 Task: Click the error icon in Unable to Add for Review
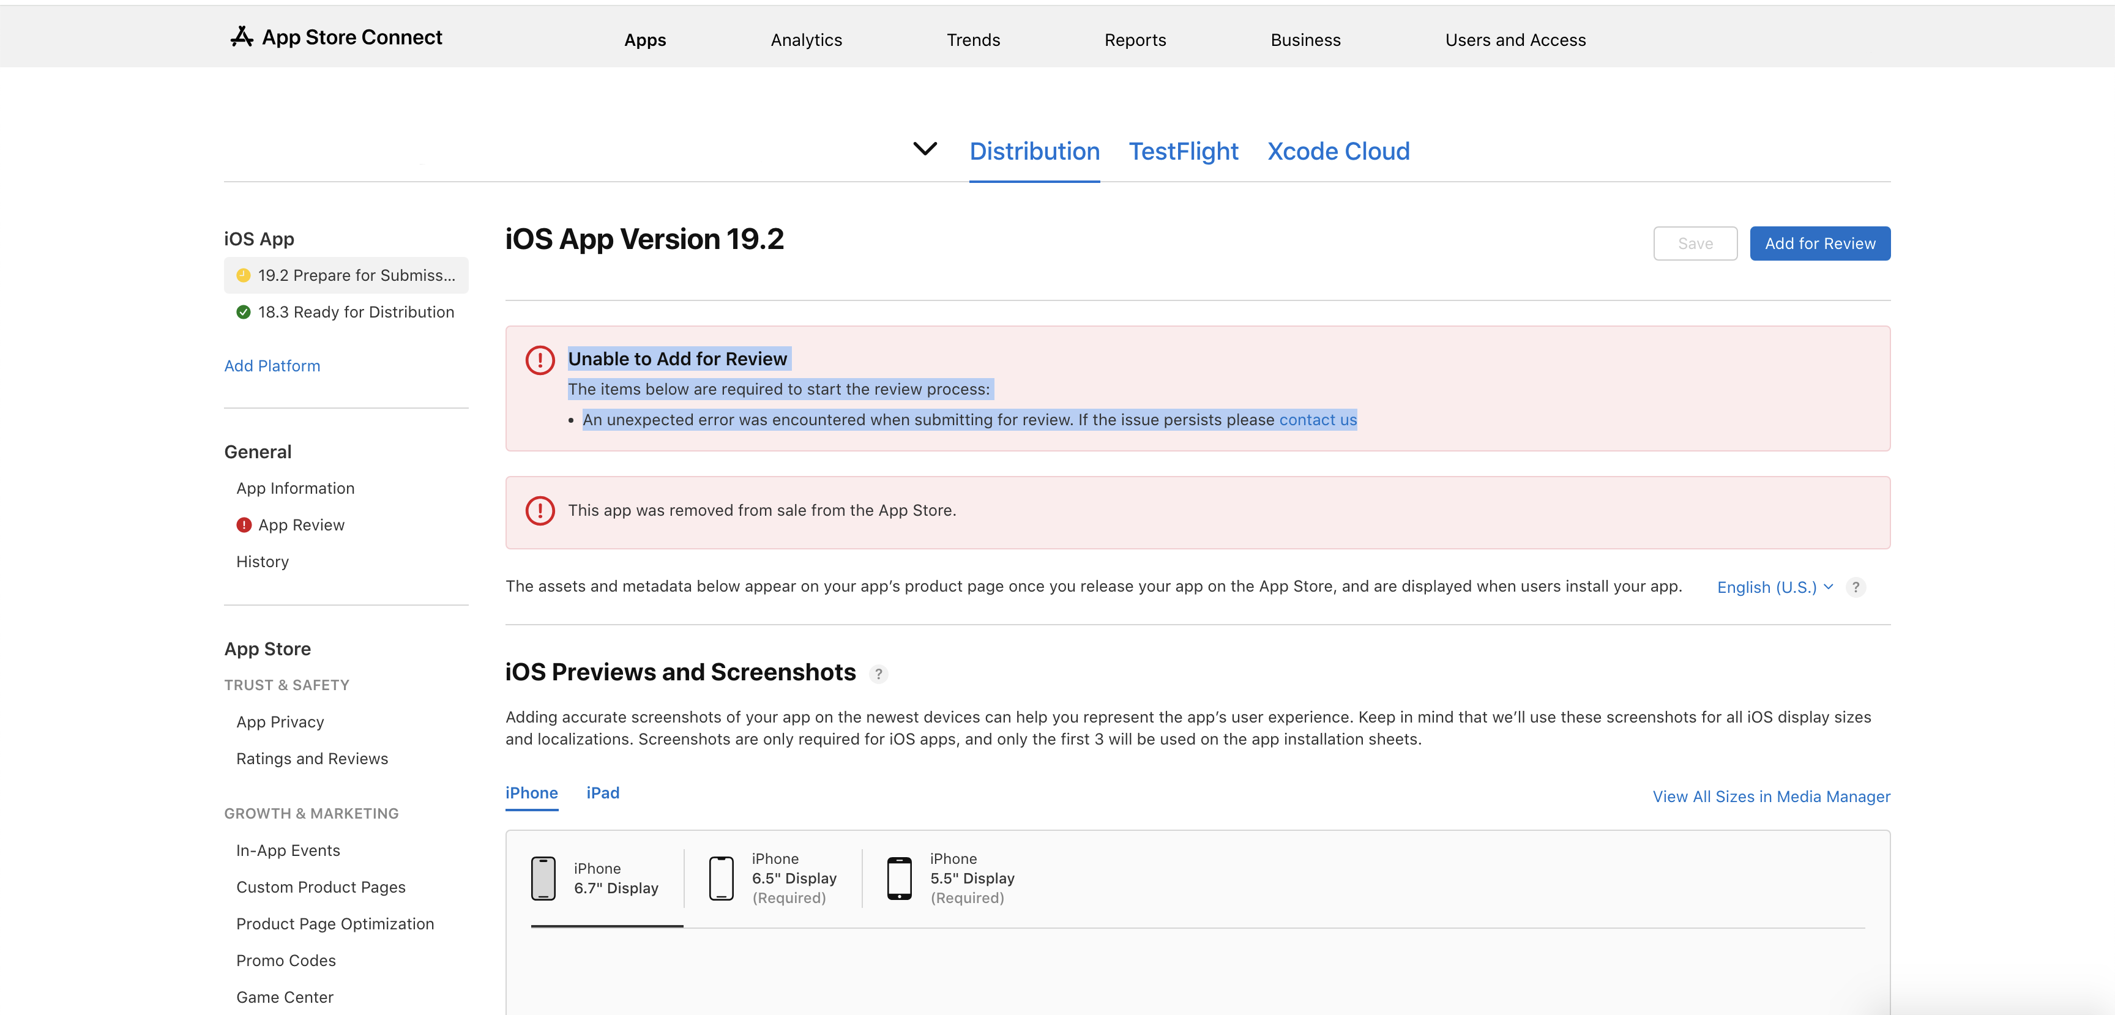[540, 359]
